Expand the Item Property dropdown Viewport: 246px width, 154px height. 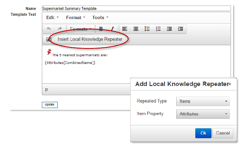pos(203,114)
